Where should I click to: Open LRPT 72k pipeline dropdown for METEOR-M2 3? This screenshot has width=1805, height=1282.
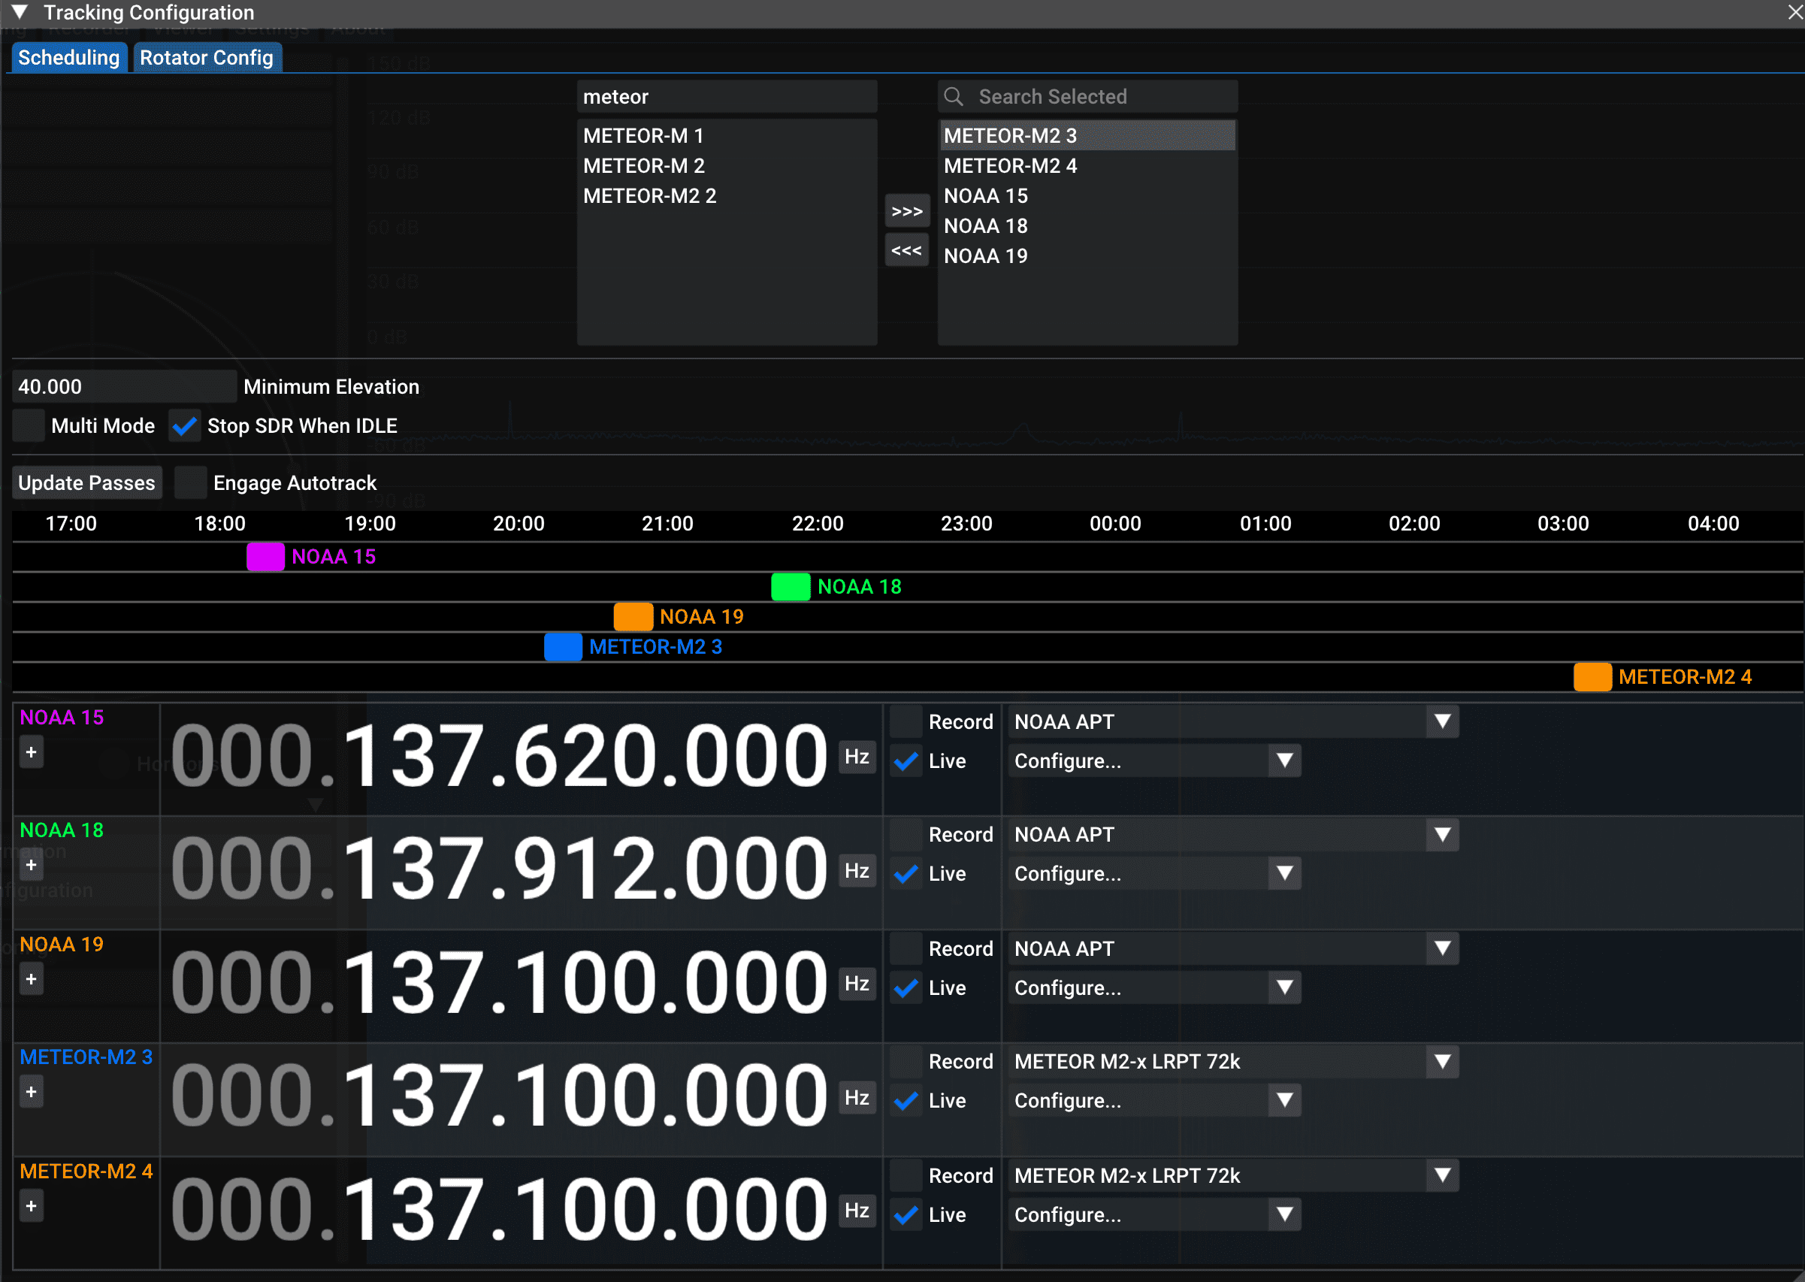(x=1233, y=1063)
